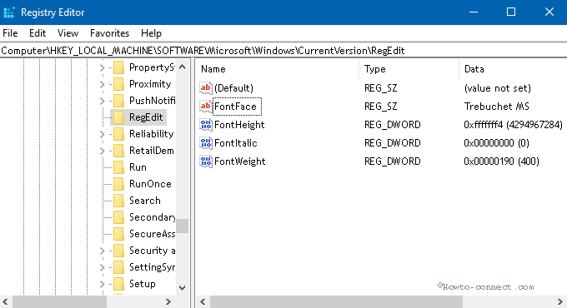Click the (Default) string value icon
Image resolution: width=567 pixels, height=308 pixels.
tap(206, 88)
